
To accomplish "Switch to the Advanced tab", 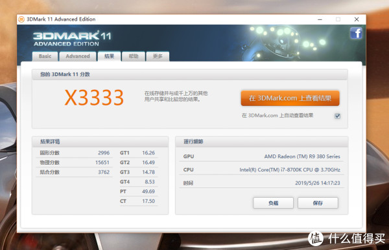I will [78, 56].
